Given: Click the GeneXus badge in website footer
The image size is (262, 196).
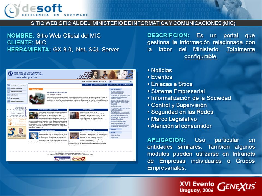Looking at the screenshot, I should click(x=79, y=159).
